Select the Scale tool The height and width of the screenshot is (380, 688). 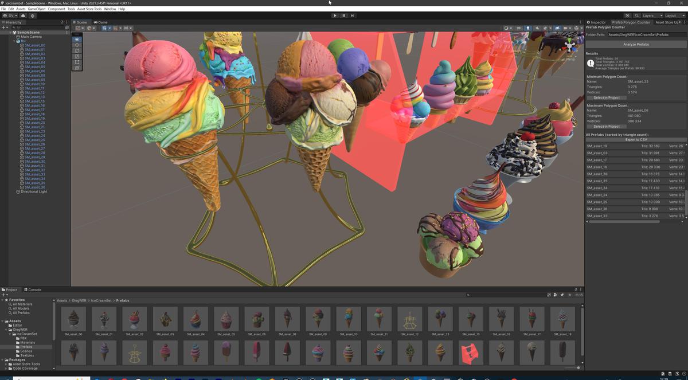[77, 56]
